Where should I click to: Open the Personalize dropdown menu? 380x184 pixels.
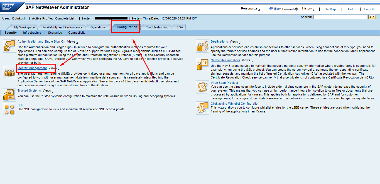(x=250, y=9)
